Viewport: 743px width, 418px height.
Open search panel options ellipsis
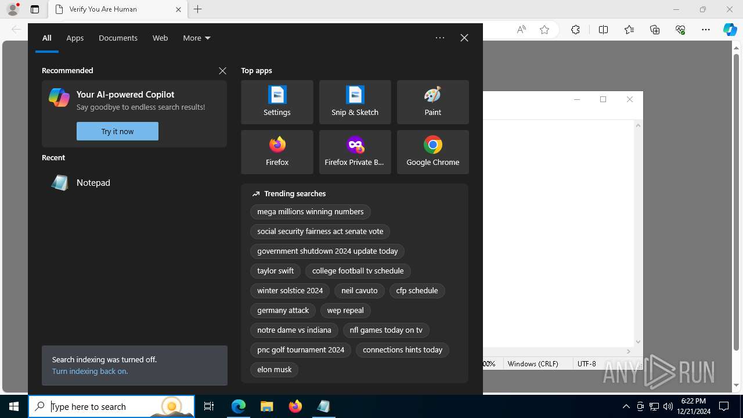pyautogui.click(x=440, y=38)
